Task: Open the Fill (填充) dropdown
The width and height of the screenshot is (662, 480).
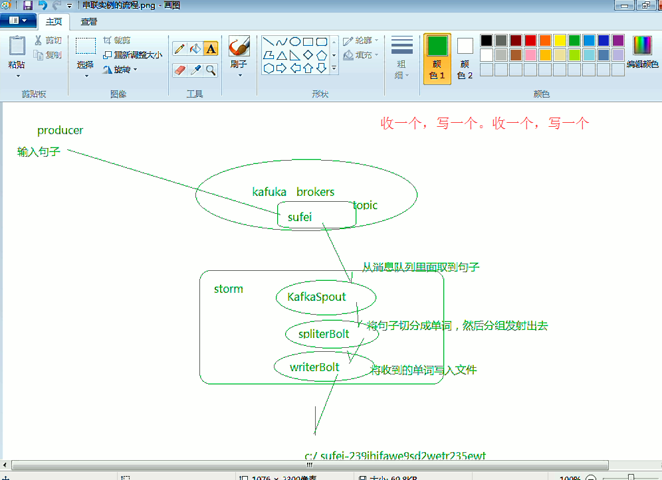Action: [360, 55]
